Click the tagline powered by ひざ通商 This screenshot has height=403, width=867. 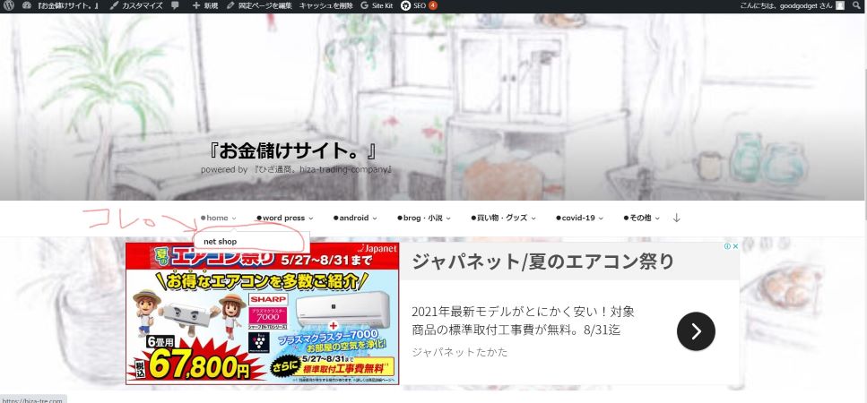[297, 169]
